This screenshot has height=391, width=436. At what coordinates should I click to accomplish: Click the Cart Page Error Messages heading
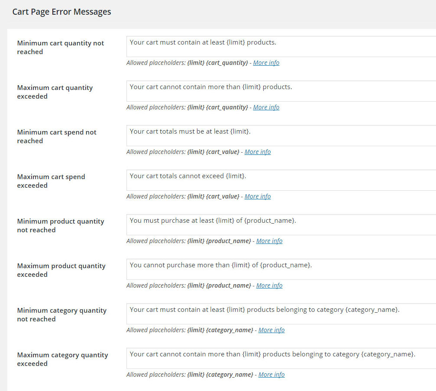click(x=61, y=12)
